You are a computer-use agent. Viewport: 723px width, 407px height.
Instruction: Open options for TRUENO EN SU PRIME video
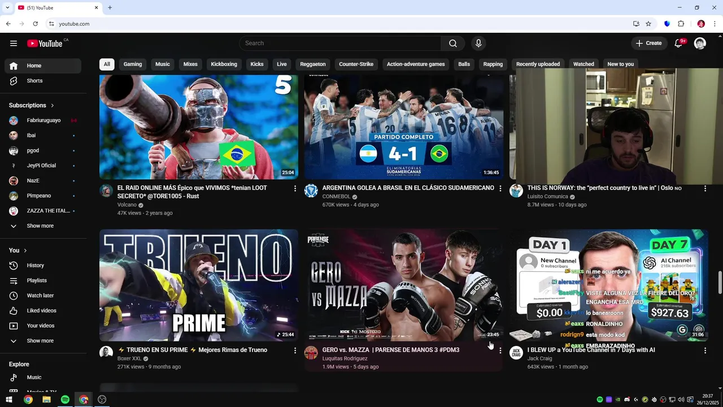point(295,350)
